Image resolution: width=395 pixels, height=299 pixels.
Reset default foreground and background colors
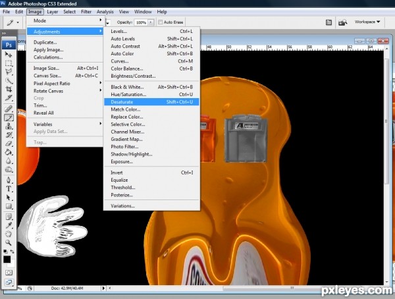[x=5, y=252]
